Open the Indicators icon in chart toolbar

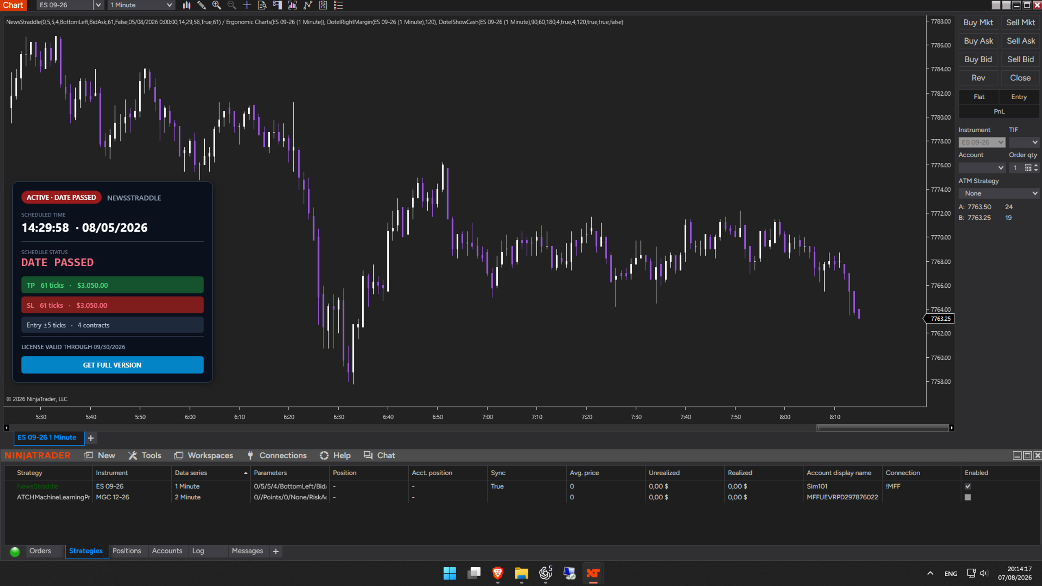(x=292, y=5)
